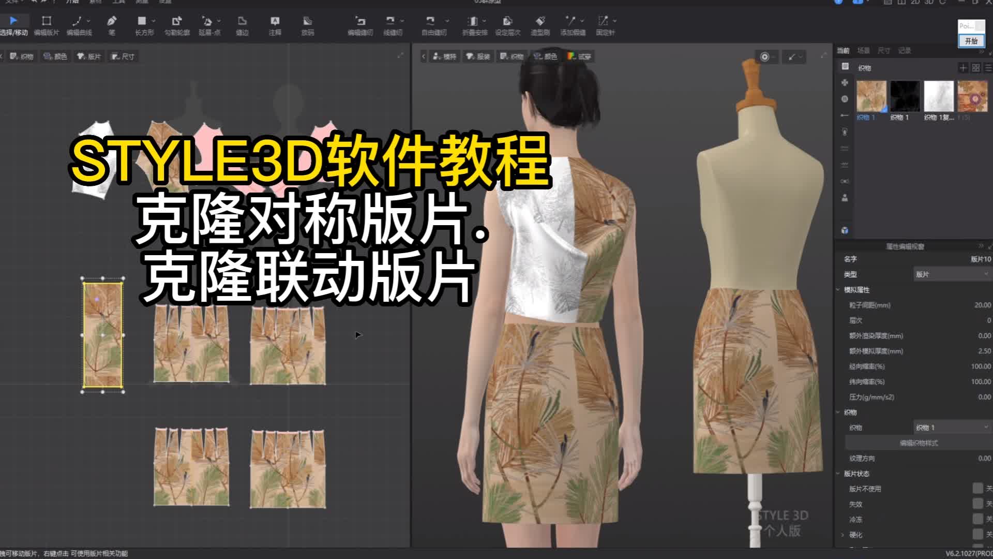Open dropdown arrow beside 长方形 tool
The image size is (993, 559).
point(154,21)
